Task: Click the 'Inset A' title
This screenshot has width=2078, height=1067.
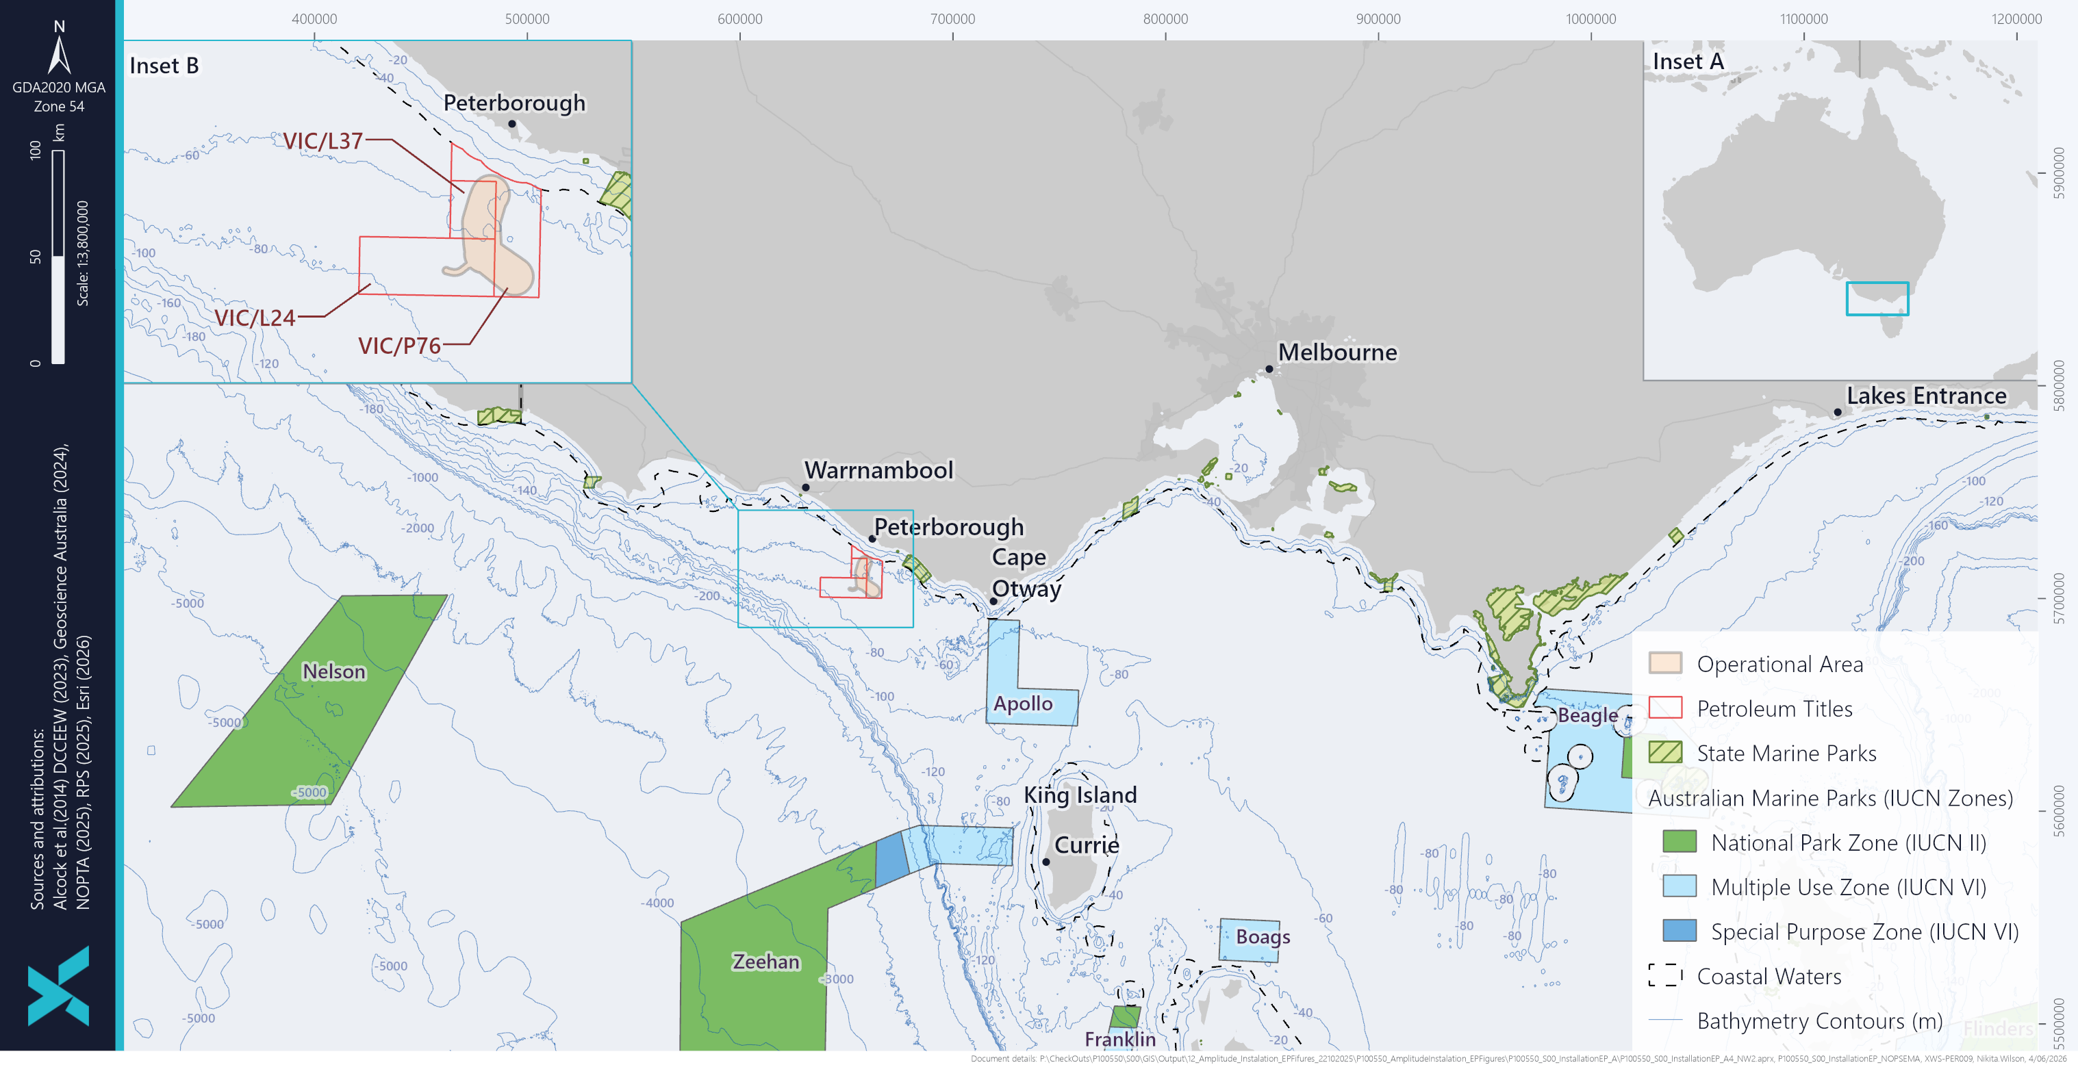Action: click(x=1688, y=62)
